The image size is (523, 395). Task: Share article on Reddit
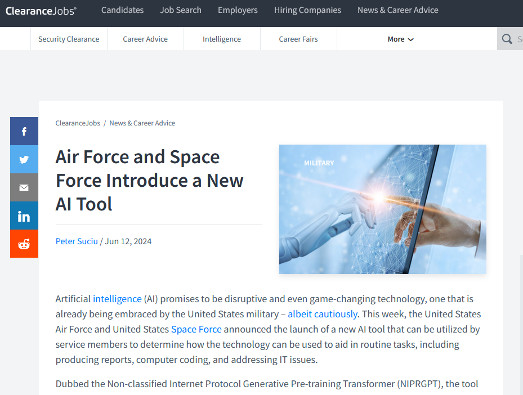pyautogui.click(x=24, y=244)
